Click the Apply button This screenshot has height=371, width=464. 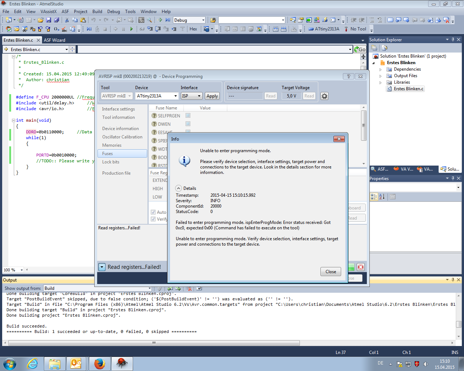coord(212,96)
